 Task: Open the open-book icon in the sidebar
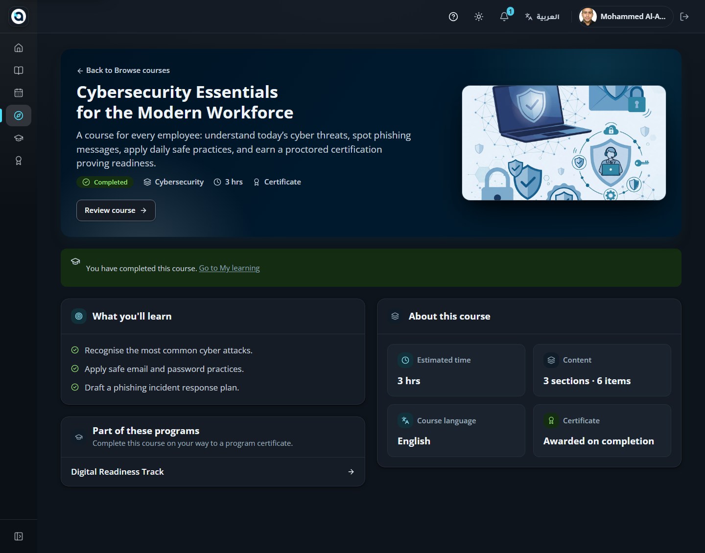19,70
